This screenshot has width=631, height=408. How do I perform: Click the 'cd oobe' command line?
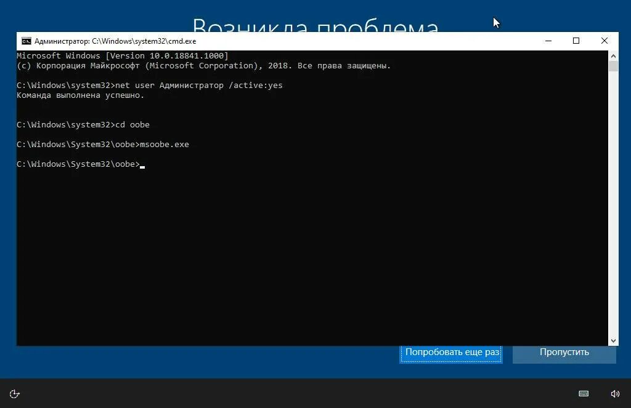83,124
